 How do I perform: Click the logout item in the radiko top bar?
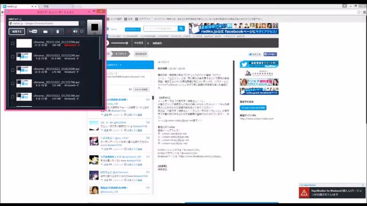(x=143, y=19)
